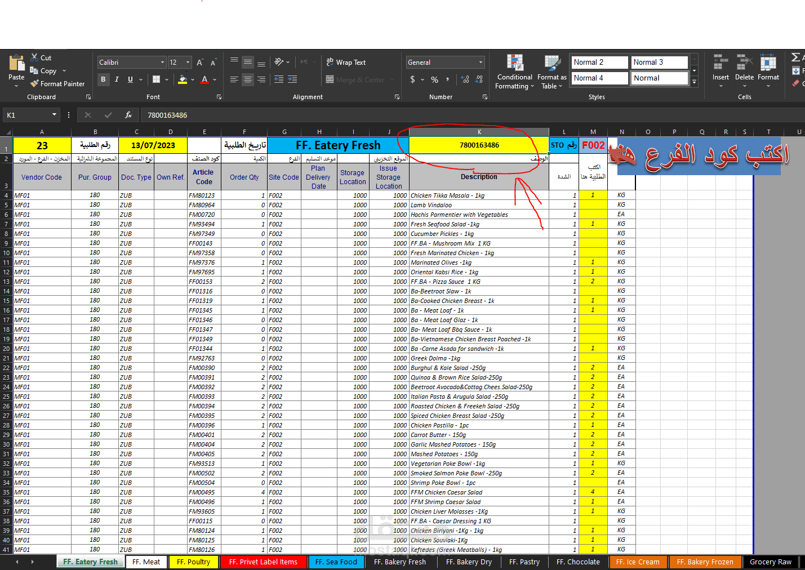Open the cell Format menu
This screenshot has height=570, width=805.
[x=768, y=71]
